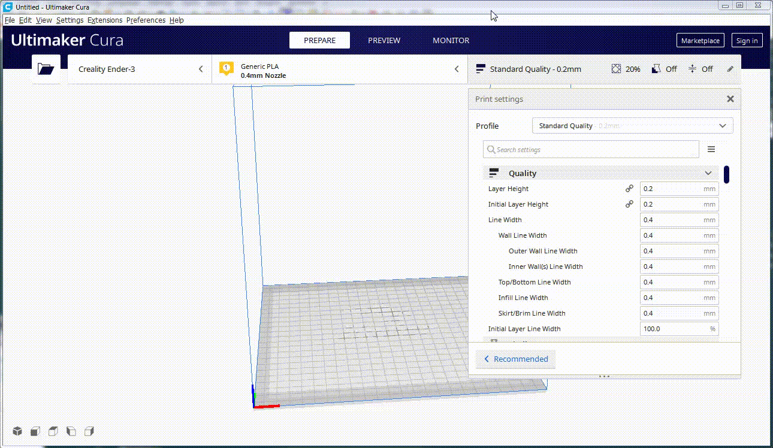The width and height of the screenshot is (773, 448).
Task: Click the Layer Height label
Action: coord(508,189)
